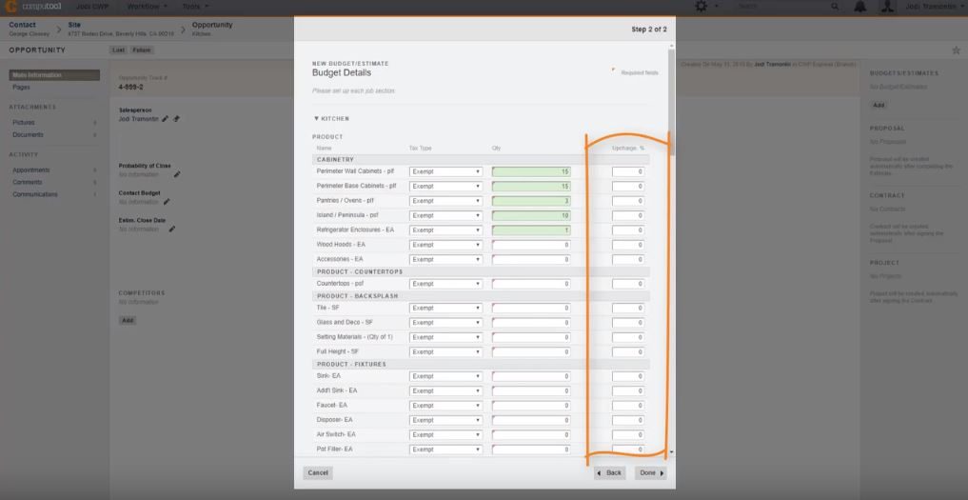The image size is (968, 500).
Task: Click the Contact Budget edit pencil
Action: pyautogui.click(x=168, y=202)
